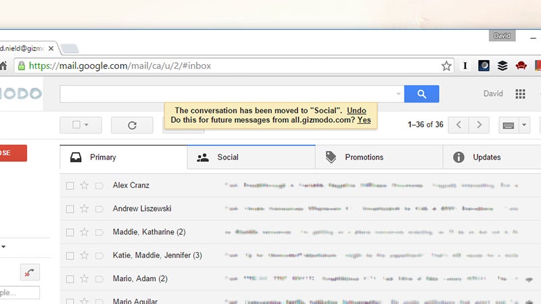Viewport: 541px width, 304px height.
Task: Open the input tools dropdown arrow
Action: 523,125
